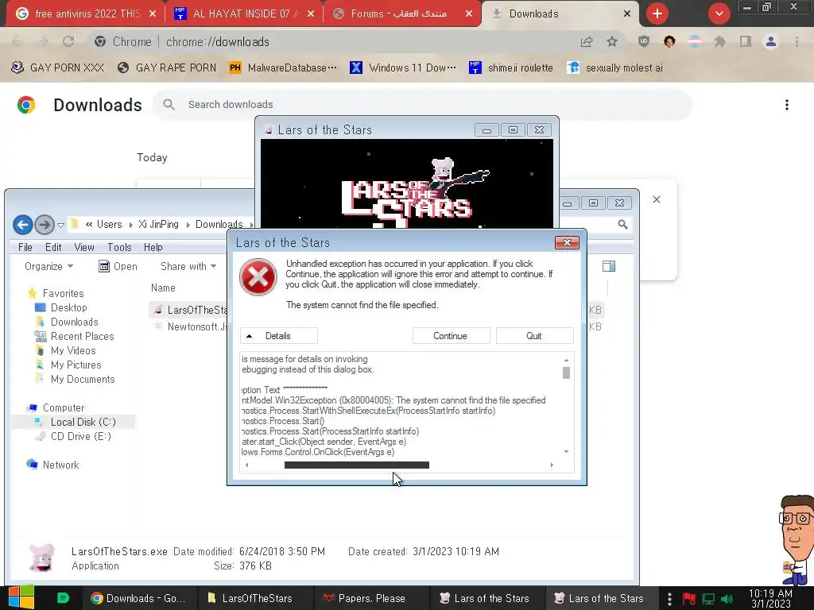Select the LarsOfTheStars file row
This screenshot has width=814, height=610.
[x=189, y=310]
